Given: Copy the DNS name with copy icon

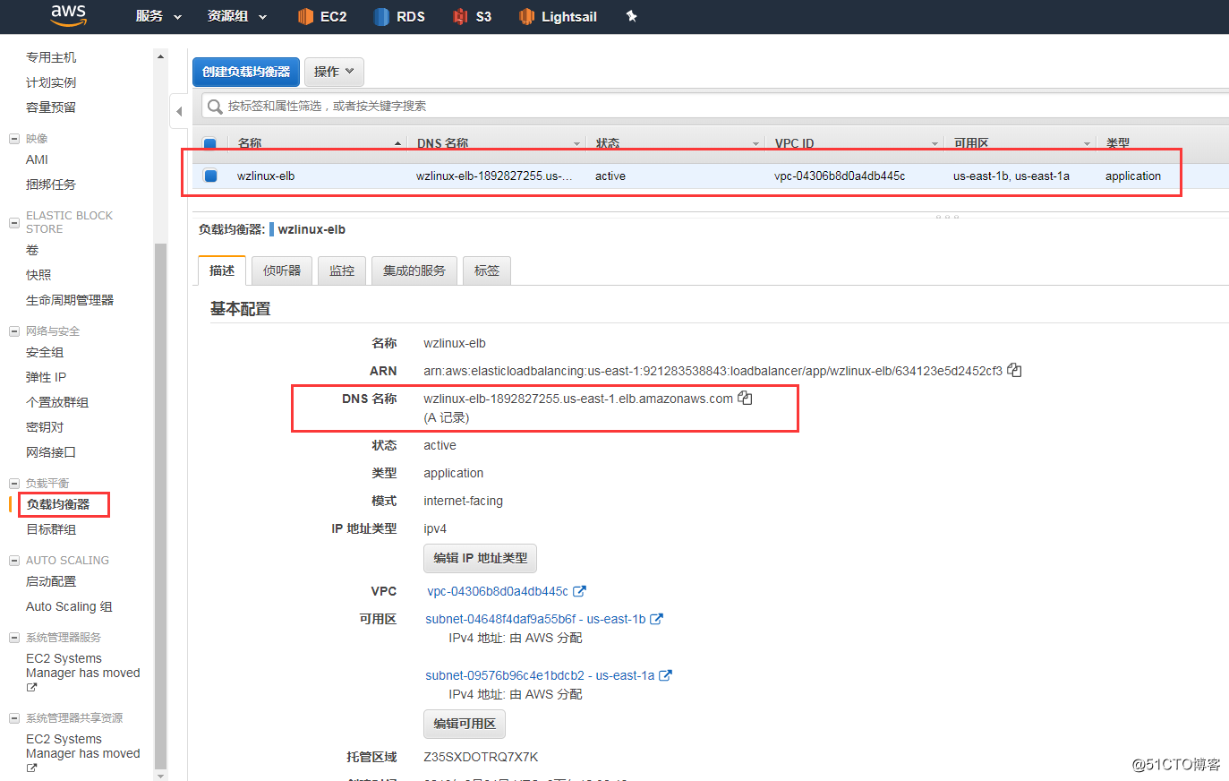Looking at the screenshot, I should click(x=745, y=398).
